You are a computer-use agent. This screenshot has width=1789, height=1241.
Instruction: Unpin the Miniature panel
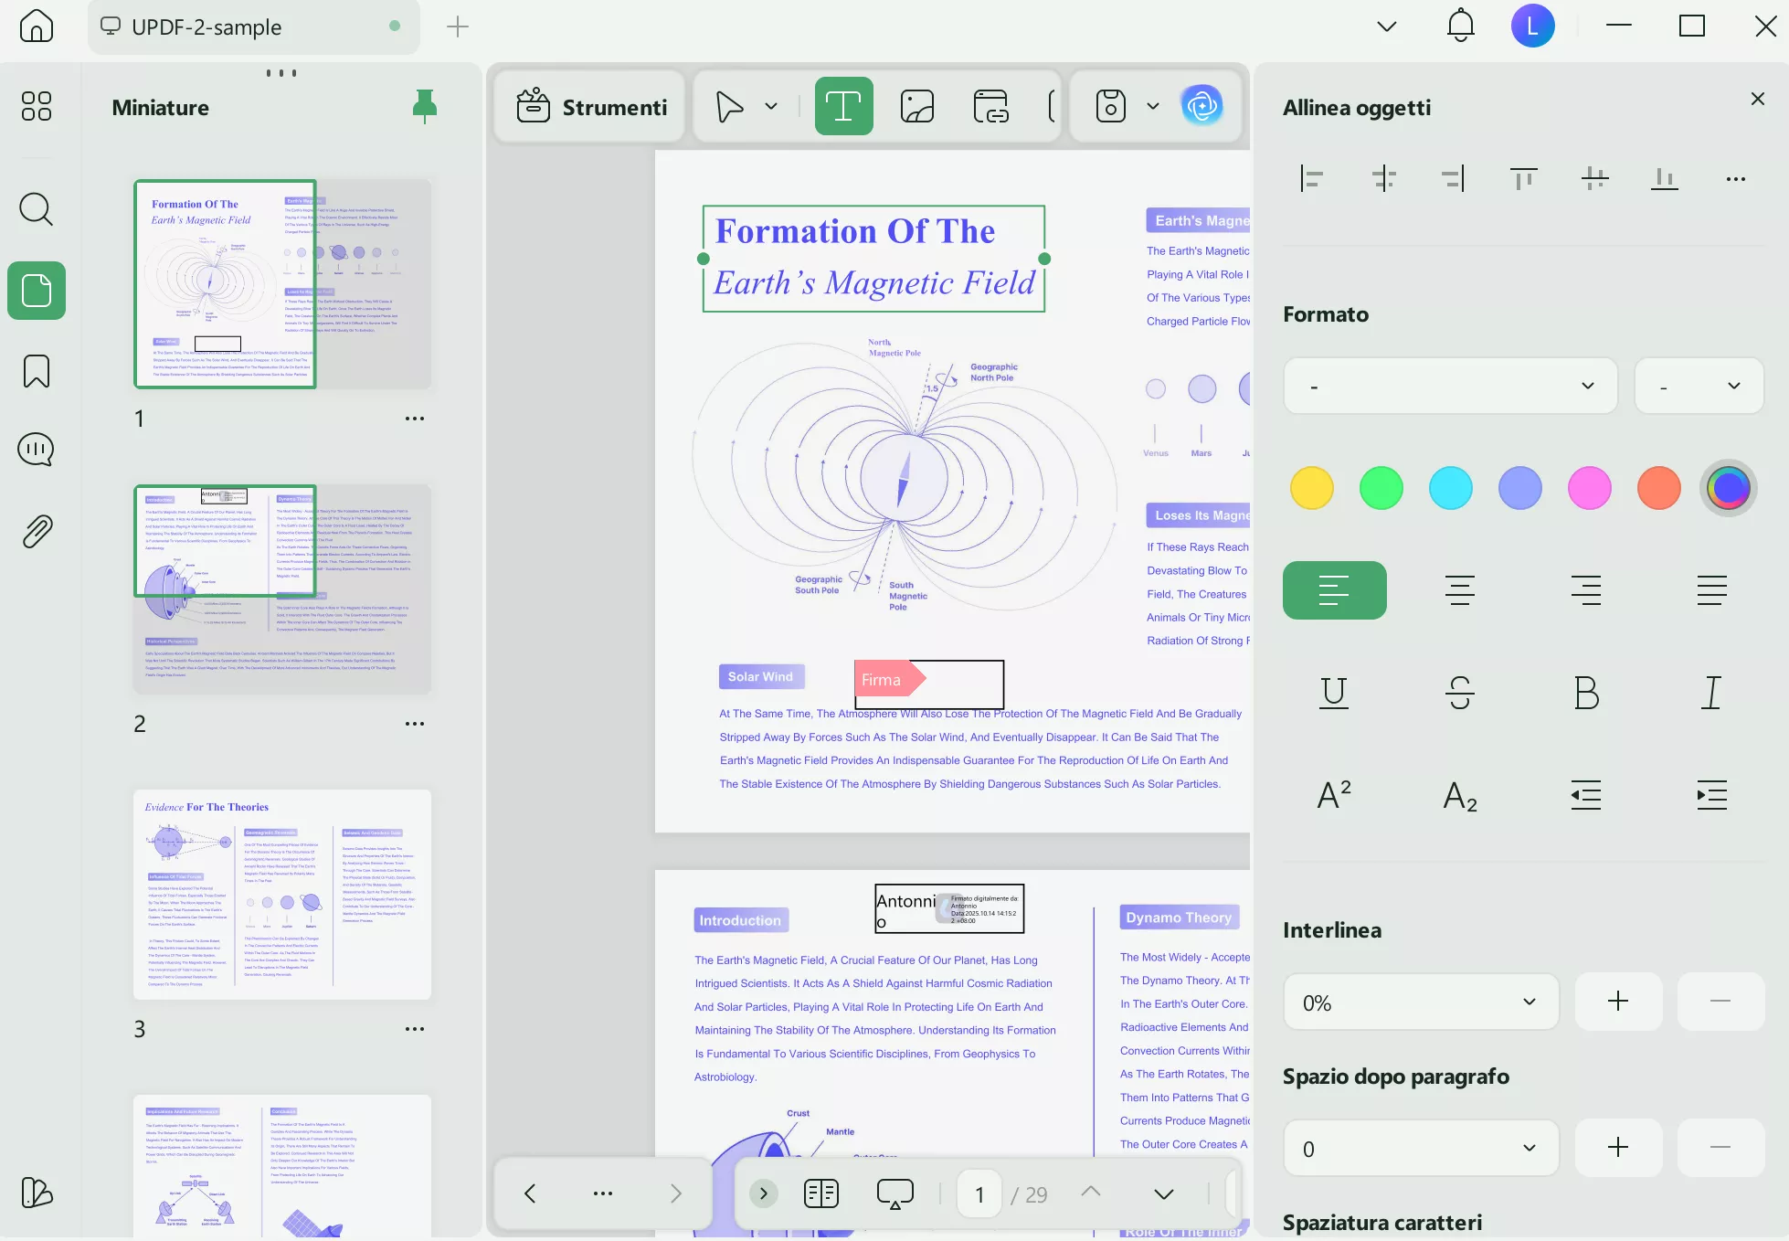pos(424,107)
